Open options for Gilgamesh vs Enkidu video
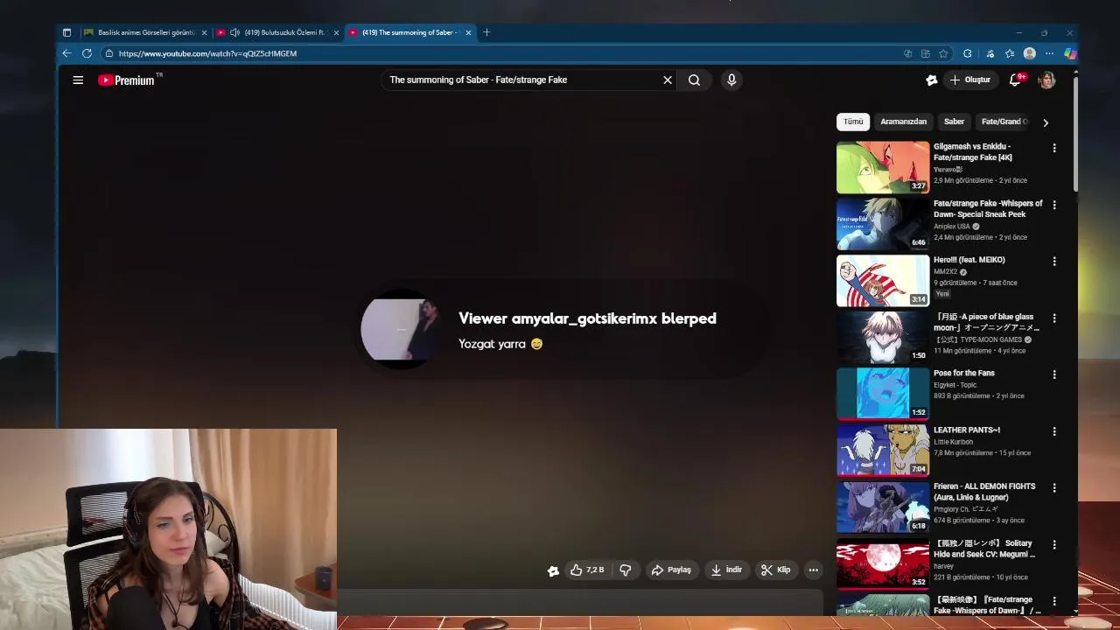Image resolution: width=1120 pixels, height=630 pixels. coord(1054,148)
